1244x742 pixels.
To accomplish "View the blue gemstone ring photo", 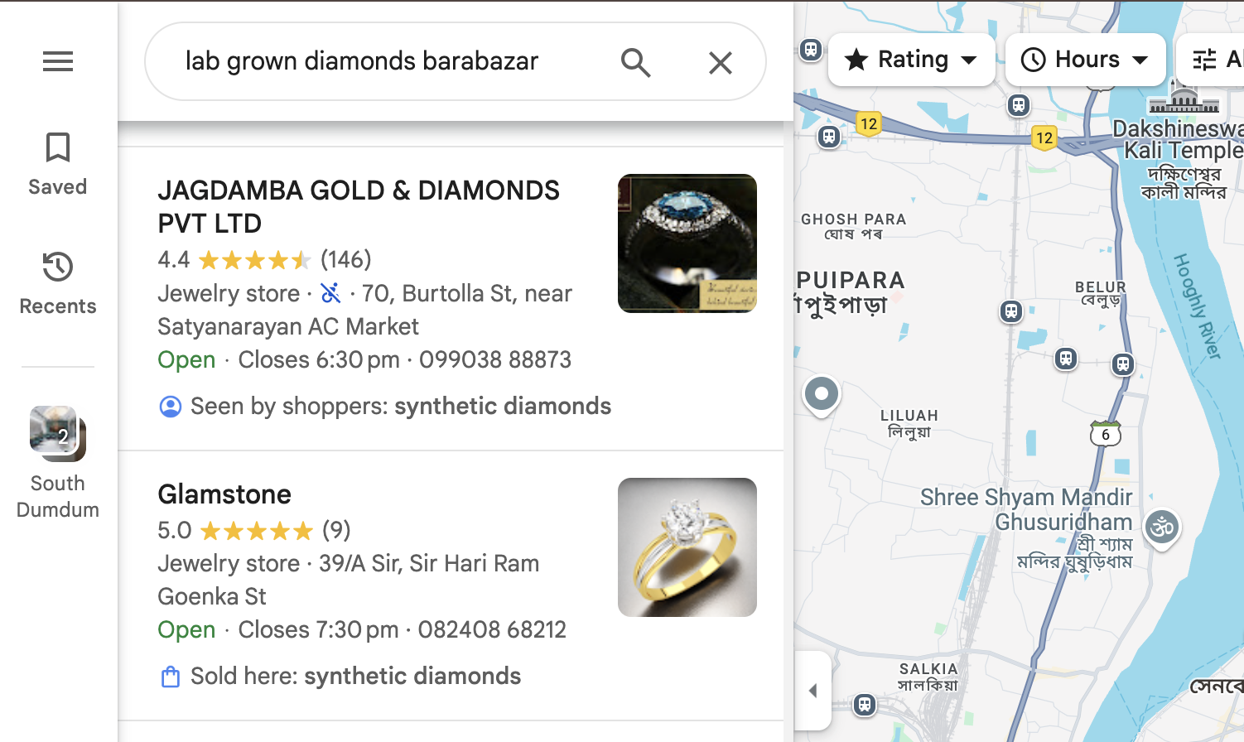I will pyautogui.click(x=687, y=243).
